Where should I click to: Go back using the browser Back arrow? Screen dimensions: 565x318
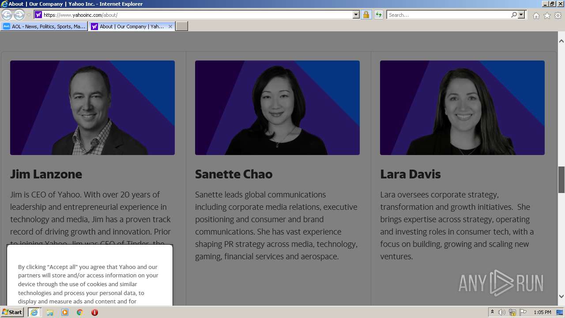[7, 15]
